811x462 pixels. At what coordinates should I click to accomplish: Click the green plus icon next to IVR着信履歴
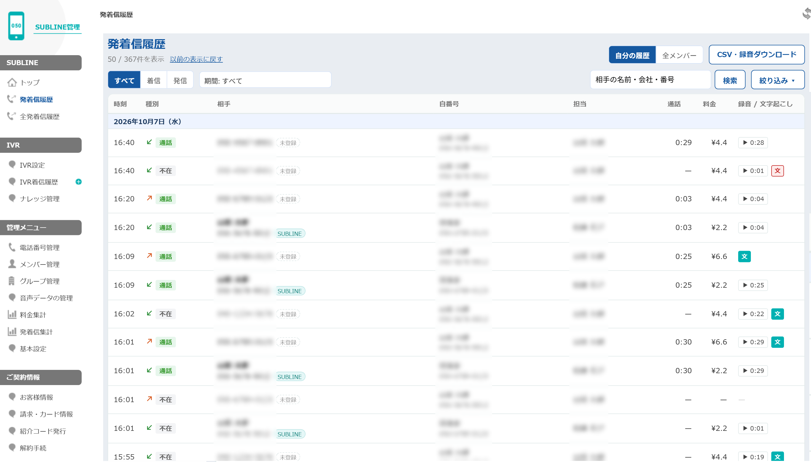(x=79, y=182)
